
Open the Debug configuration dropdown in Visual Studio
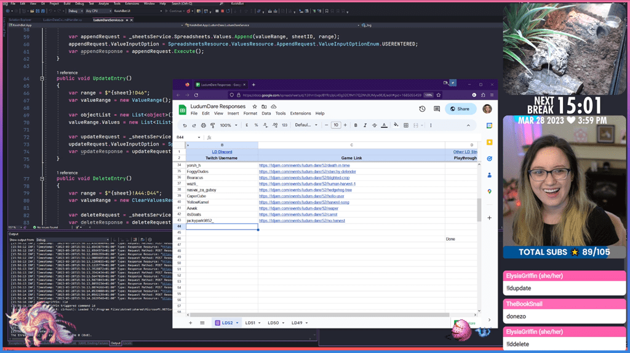tap(75, 11)
